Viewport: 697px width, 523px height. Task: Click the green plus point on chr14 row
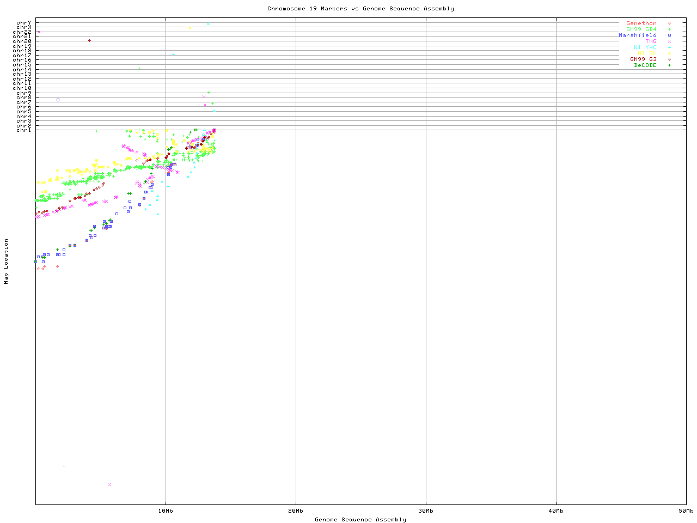click(140, 69)
